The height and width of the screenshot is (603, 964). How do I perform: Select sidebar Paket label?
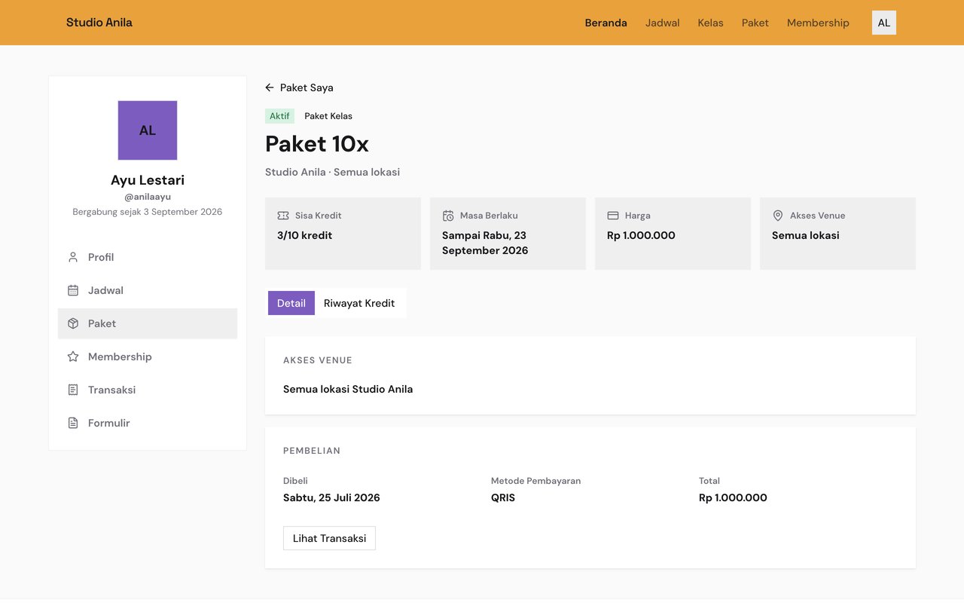point(102,323)
